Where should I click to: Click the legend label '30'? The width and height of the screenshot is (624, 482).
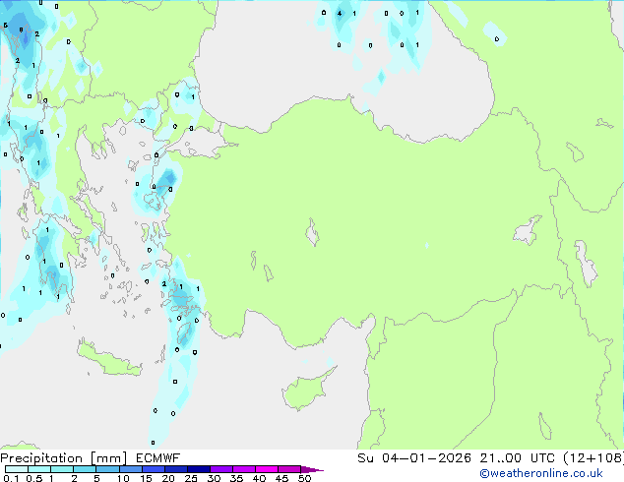215,478
